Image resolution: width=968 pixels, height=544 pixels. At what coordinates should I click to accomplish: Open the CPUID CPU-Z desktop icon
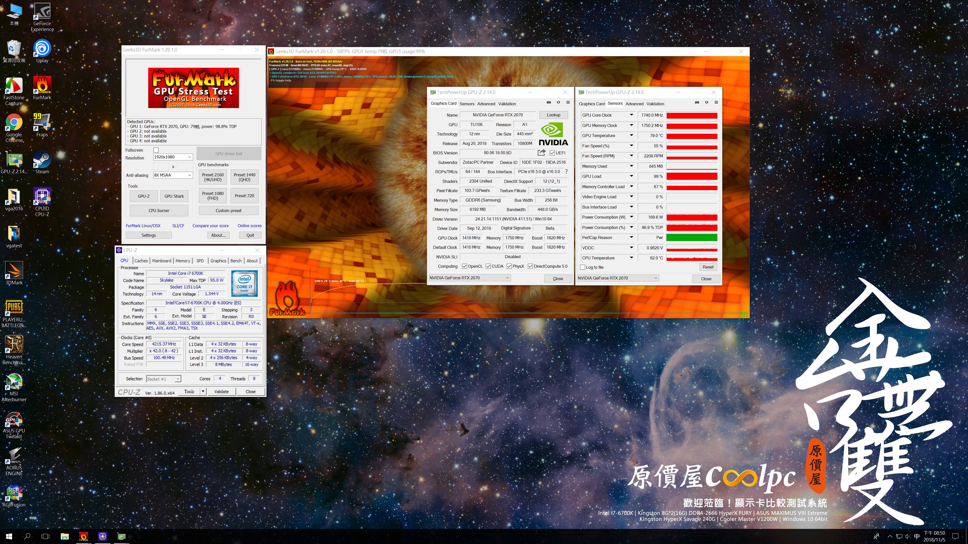[x=42, y=201]
